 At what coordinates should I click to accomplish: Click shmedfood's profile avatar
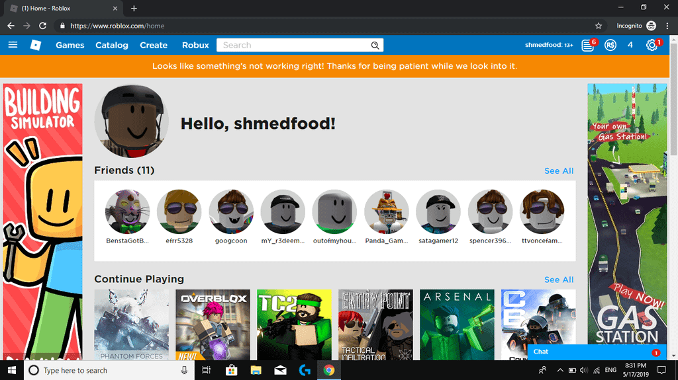pos(132,121)
